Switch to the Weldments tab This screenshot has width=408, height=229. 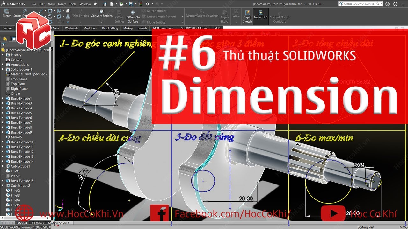coord(72,28)
